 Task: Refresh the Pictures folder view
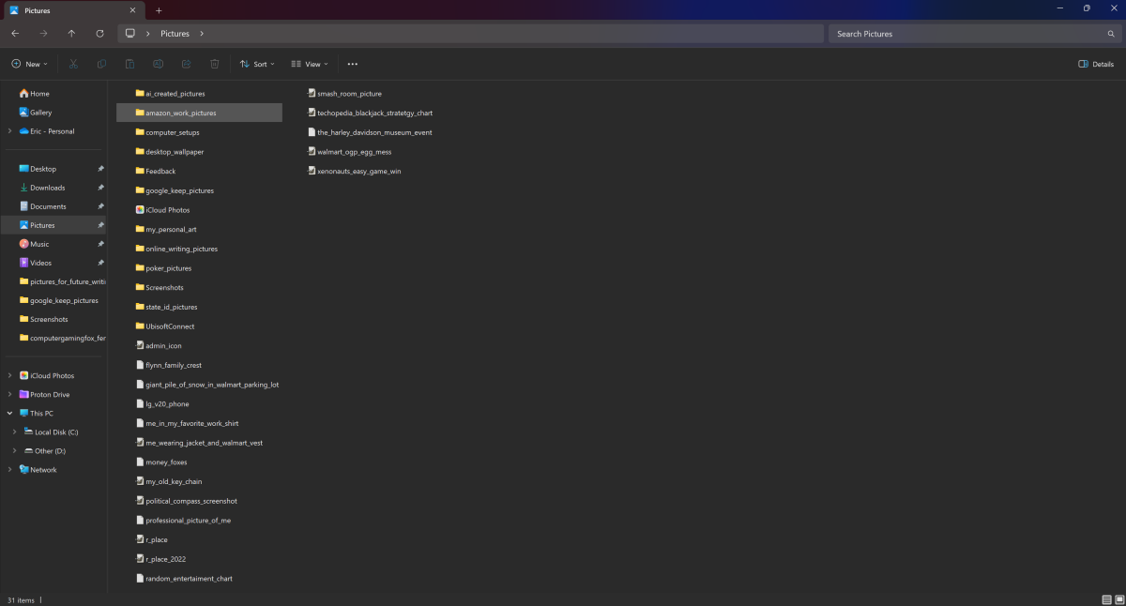pyautogui.click(x=99, y=33)
